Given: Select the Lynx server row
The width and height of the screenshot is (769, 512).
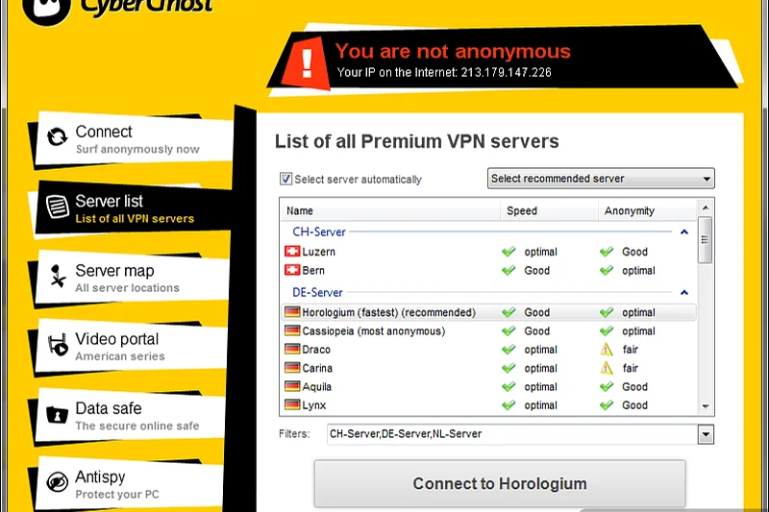Looking at the screenshot, I should coord(488,405).
